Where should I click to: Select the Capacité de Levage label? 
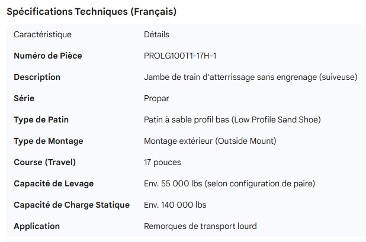(x=53, y=183)
